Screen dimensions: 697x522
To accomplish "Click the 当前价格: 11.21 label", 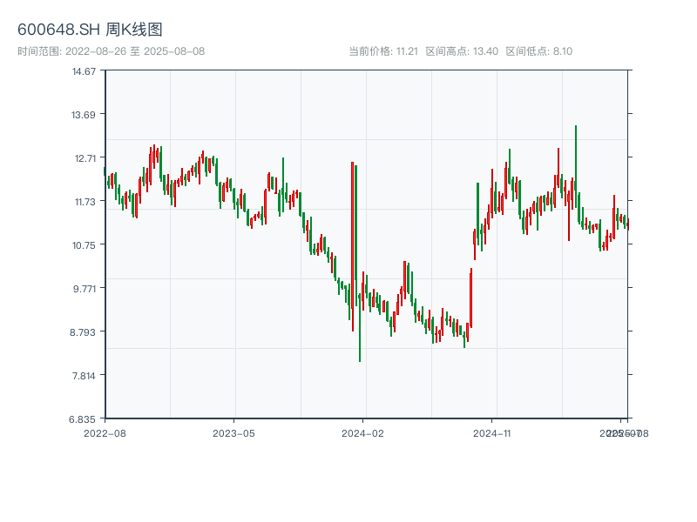I will (383, 51).
